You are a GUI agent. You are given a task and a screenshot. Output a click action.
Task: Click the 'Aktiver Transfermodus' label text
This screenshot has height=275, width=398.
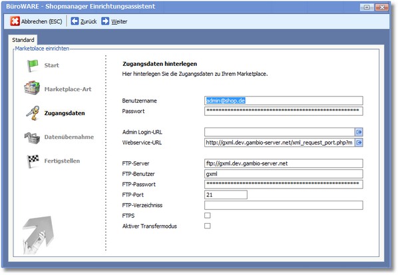[x=150, y=226]
